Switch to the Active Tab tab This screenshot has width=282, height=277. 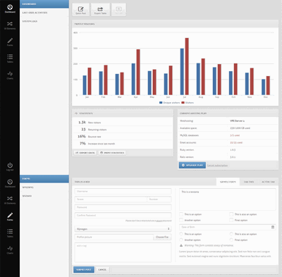(268, 182)
